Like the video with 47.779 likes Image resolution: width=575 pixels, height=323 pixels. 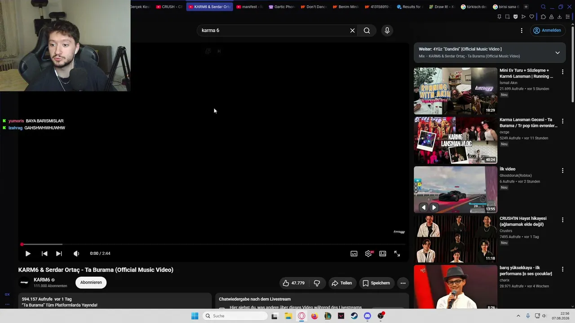pos(294,283)
